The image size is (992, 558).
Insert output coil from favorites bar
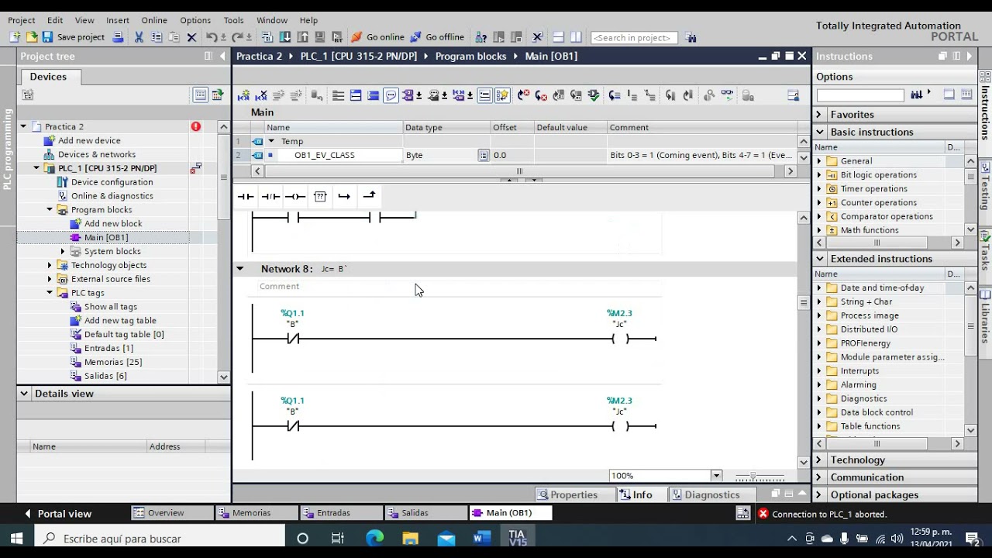pos(295,197)
